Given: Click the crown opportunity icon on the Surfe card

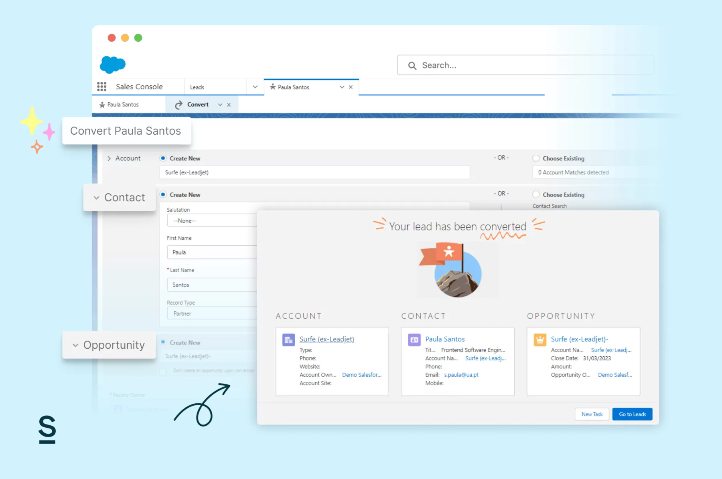Looking at the screenshot, I should pyautogui.click(x=539, y=340).
